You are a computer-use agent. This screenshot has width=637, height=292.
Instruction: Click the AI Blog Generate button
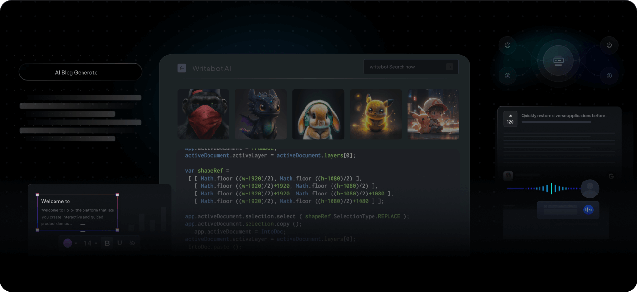click(81, 72)
